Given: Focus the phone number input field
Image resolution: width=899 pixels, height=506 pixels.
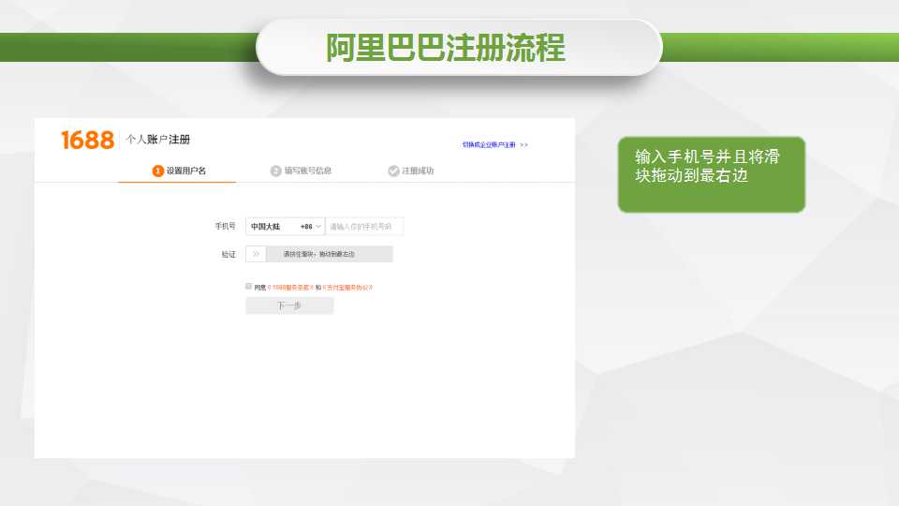Looking at the screenshot, I should click(363, 227).
